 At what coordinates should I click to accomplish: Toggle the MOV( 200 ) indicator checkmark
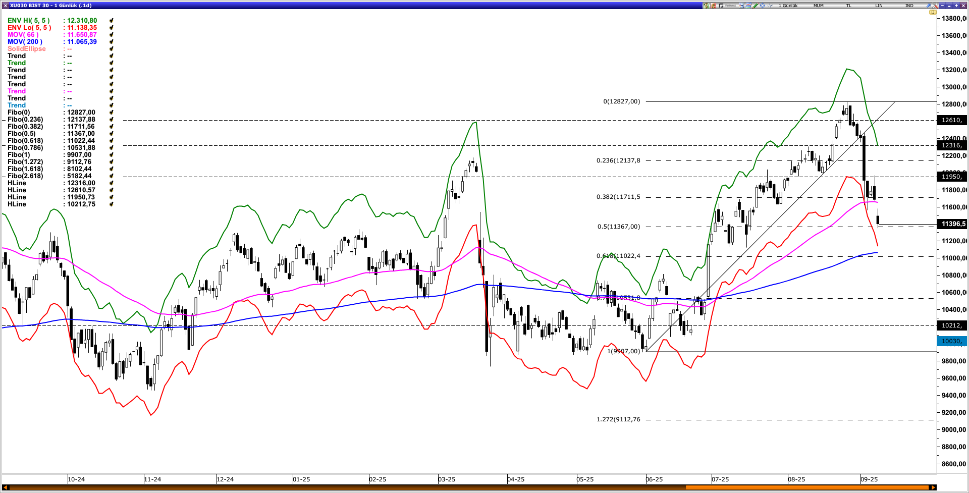[111, 42]
